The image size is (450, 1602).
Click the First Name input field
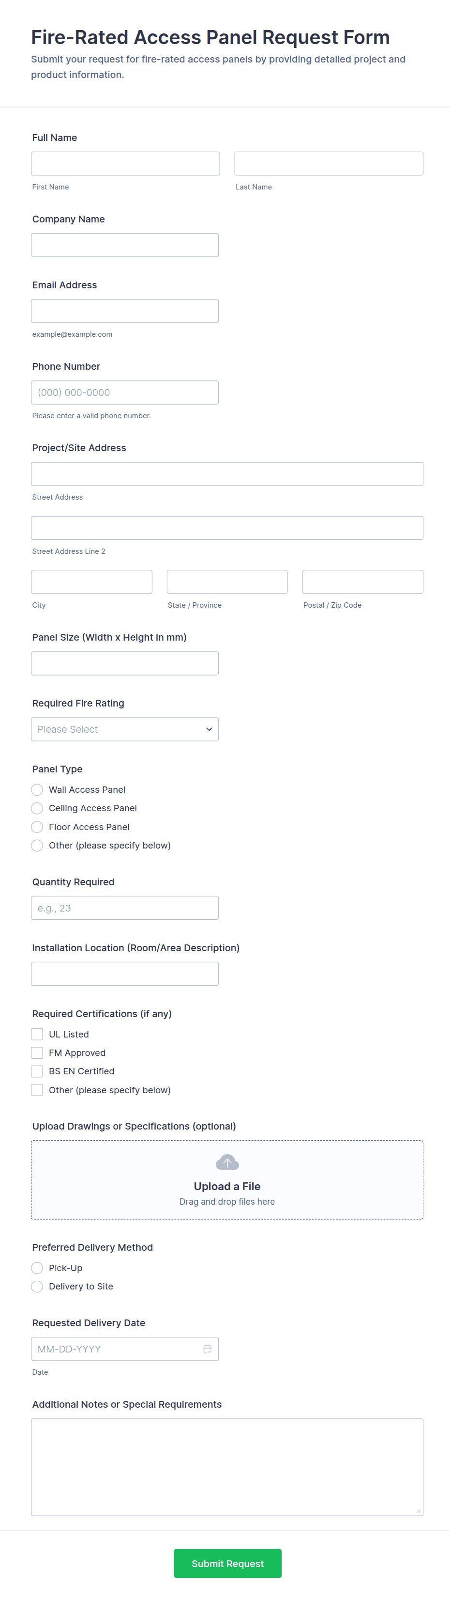coord(125,164)
